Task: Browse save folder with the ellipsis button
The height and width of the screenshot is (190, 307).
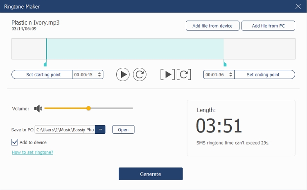Action: click(100, 130)
